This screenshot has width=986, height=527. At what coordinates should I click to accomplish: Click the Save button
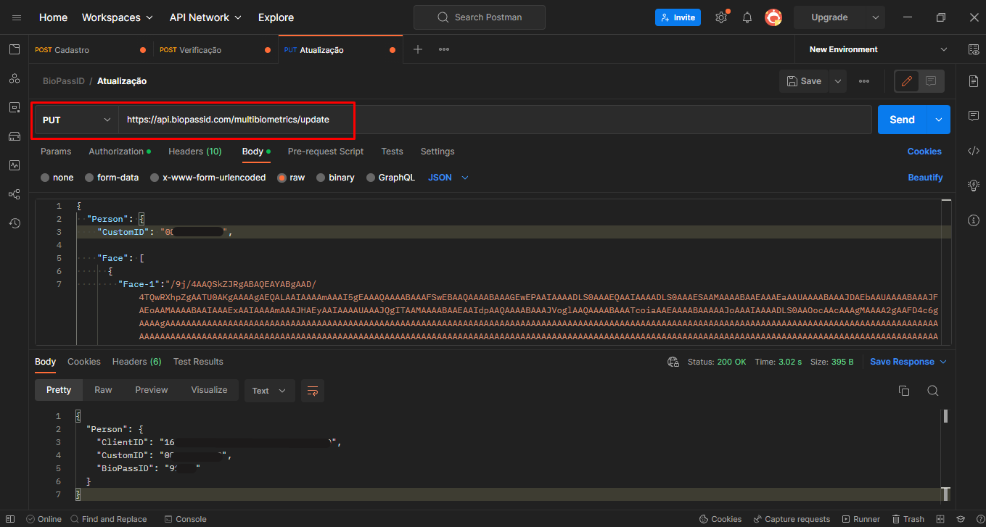(804, 81)
